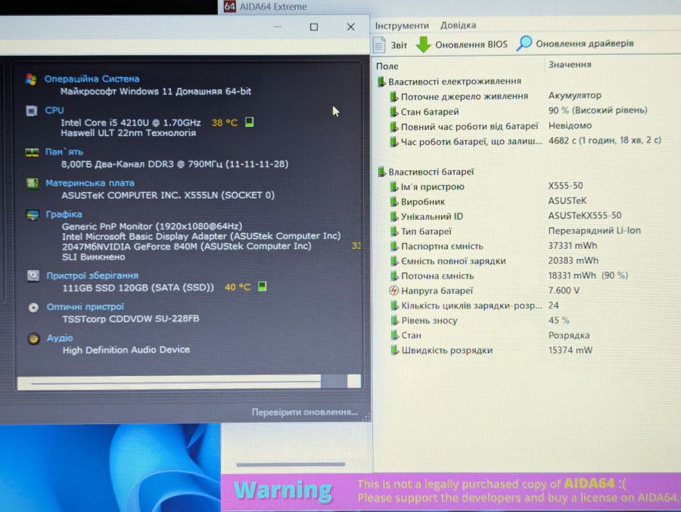Click the RAM module icon by Пам'ять

[32, 153]
